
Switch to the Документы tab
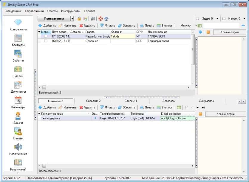[x=206, y=101]
